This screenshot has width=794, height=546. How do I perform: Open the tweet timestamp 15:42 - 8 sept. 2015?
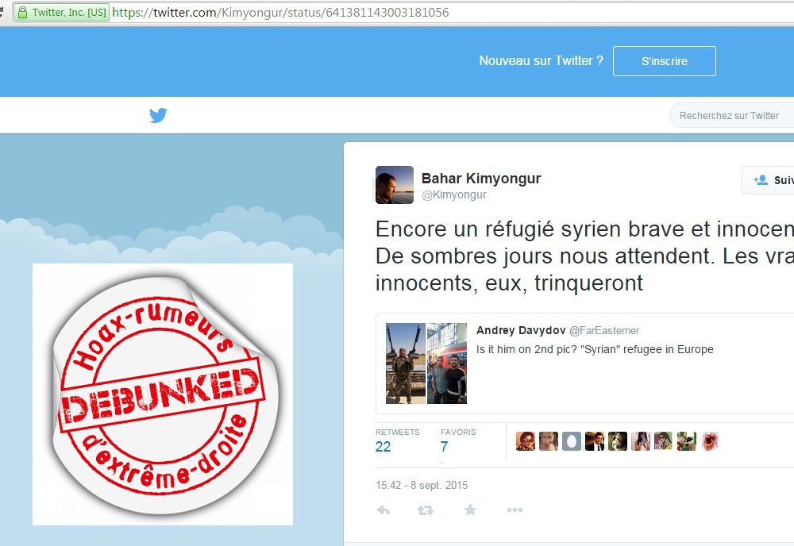pyautogui.click(x=422, y=485)
